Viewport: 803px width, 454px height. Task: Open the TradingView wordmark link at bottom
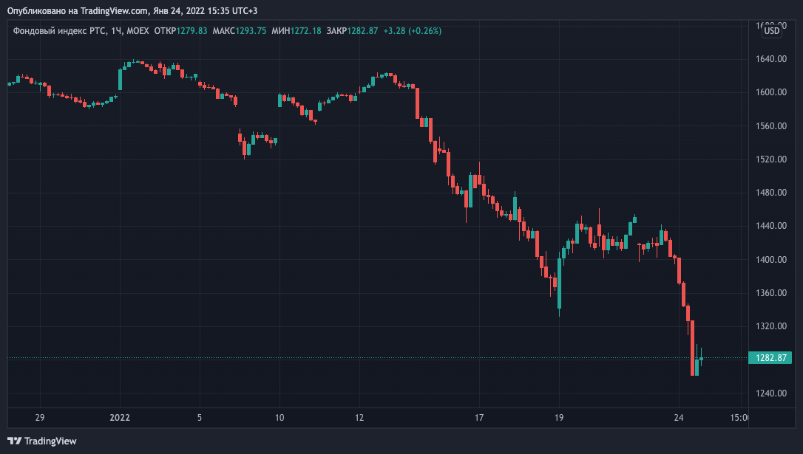pyautogui.click(x=50, y=441)
